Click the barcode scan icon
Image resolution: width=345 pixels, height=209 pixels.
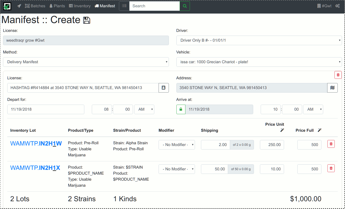(124, 6)
